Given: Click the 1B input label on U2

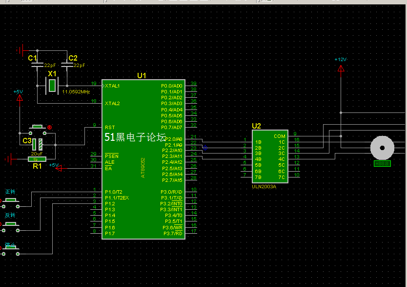Looking at the screenshot, I should pos(258,142).
